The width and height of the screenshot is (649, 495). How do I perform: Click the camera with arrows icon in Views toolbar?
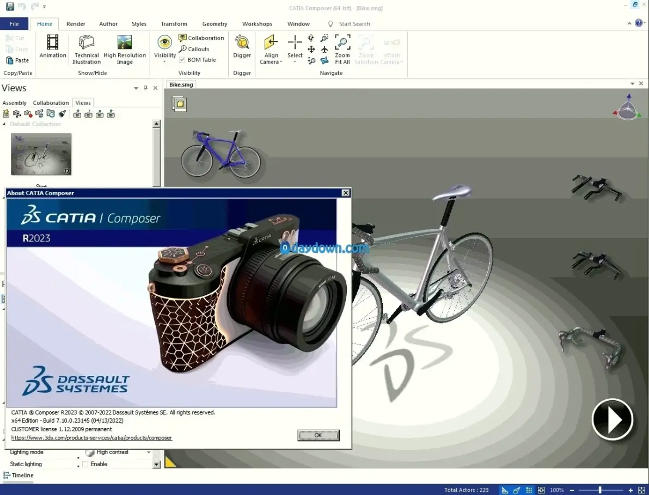[x=17, y=114]
